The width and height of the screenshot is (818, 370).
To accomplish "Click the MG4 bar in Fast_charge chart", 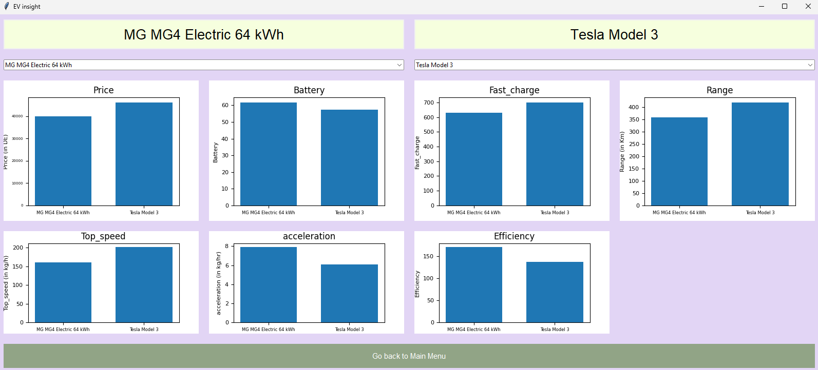I will [474, 159].
